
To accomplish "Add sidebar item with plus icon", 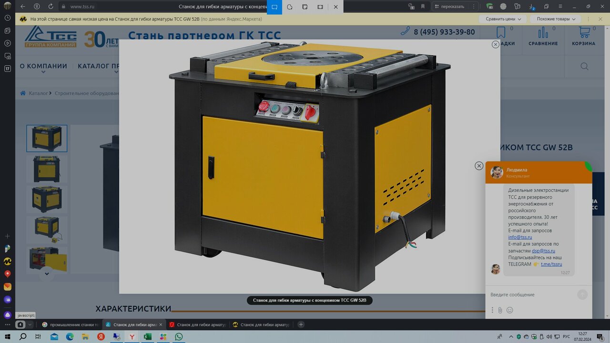I will (7, 236).
